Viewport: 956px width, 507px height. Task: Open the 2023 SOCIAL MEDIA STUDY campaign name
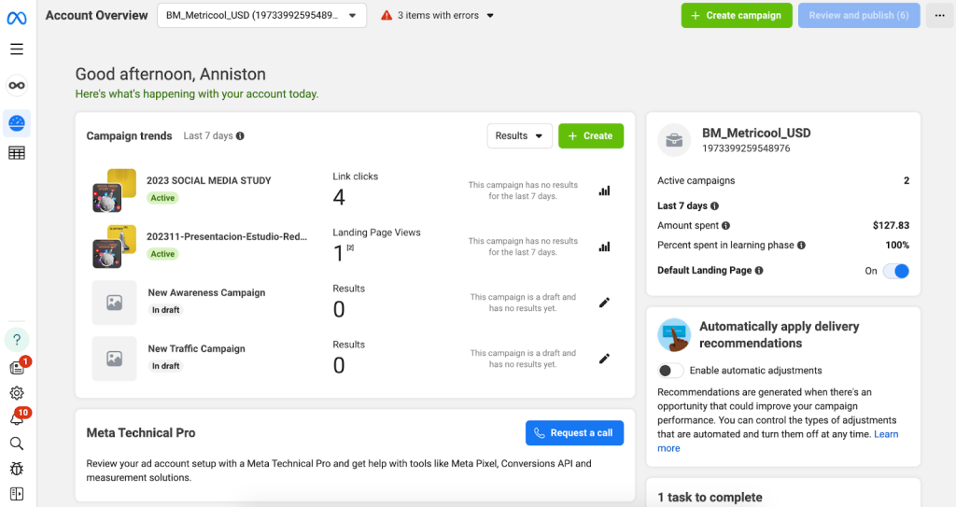208,180
